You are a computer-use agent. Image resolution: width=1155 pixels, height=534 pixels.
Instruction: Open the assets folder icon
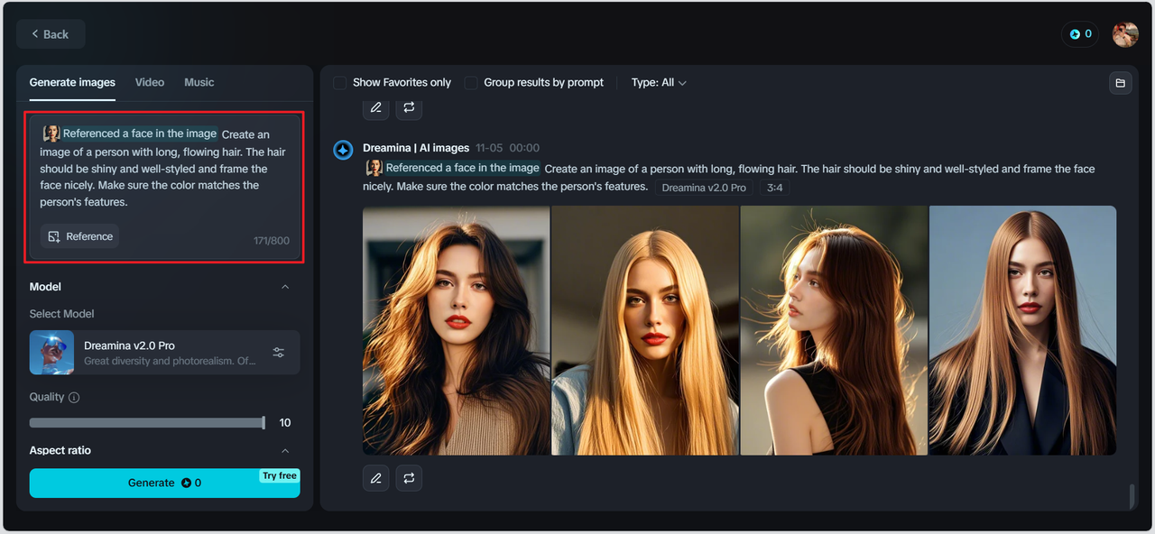(x=1120, y=83)
